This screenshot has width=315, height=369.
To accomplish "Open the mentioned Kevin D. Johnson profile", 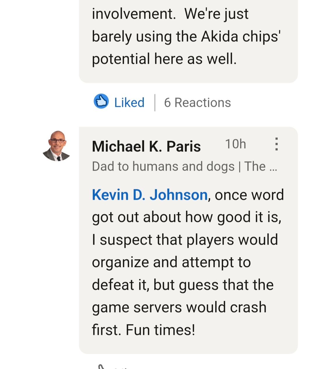I will point(150,195).
